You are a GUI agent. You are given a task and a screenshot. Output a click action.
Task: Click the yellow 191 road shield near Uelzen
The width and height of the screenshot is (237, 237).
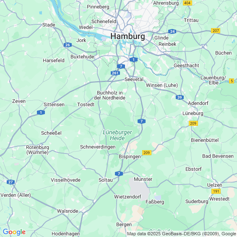[x=216, y=191]
